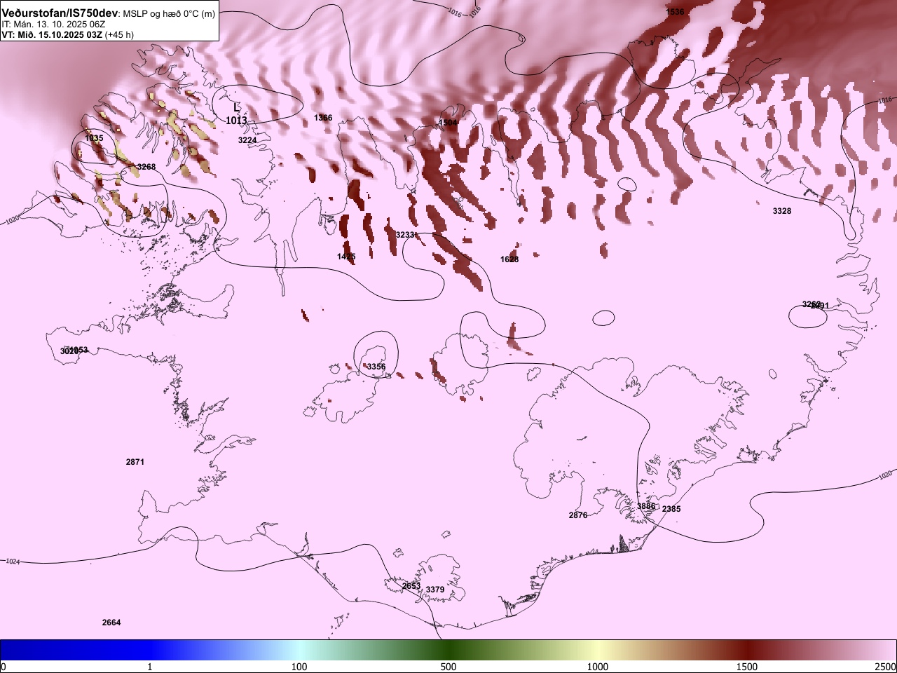Screen dimensions: 897x673
Task: Click the '500' tick on the color scale
Action: pyautogui.click(x=448, y=666)
